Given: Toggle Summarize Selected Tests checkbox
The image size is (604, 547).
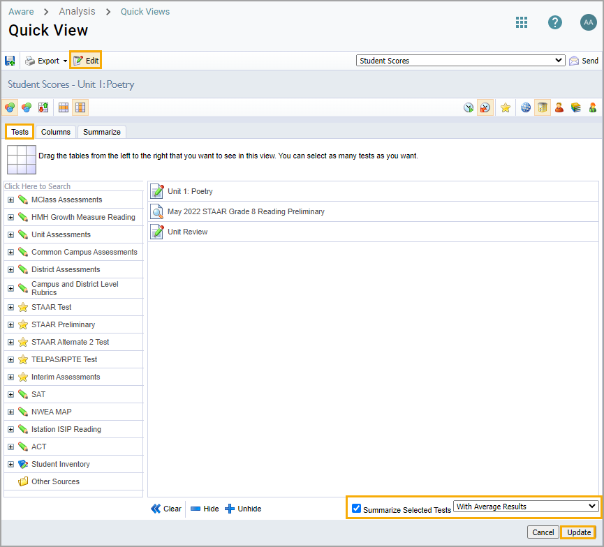Looking at the screenshot, I should tap(356, 508).
